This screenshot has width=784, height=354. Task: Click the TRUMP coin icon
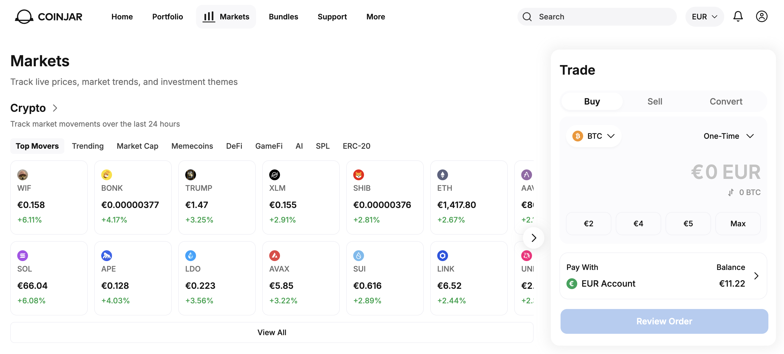tap(191, 175)
